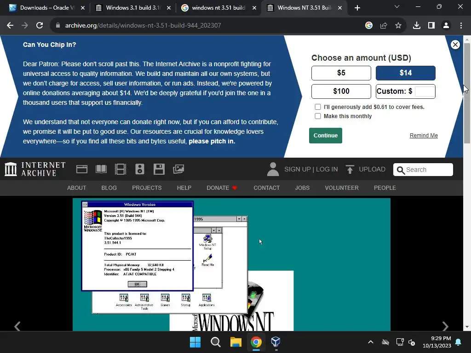471x353 pixels.
Task: Click the scrollbar down arrow
Action: (x=467, y=327)
